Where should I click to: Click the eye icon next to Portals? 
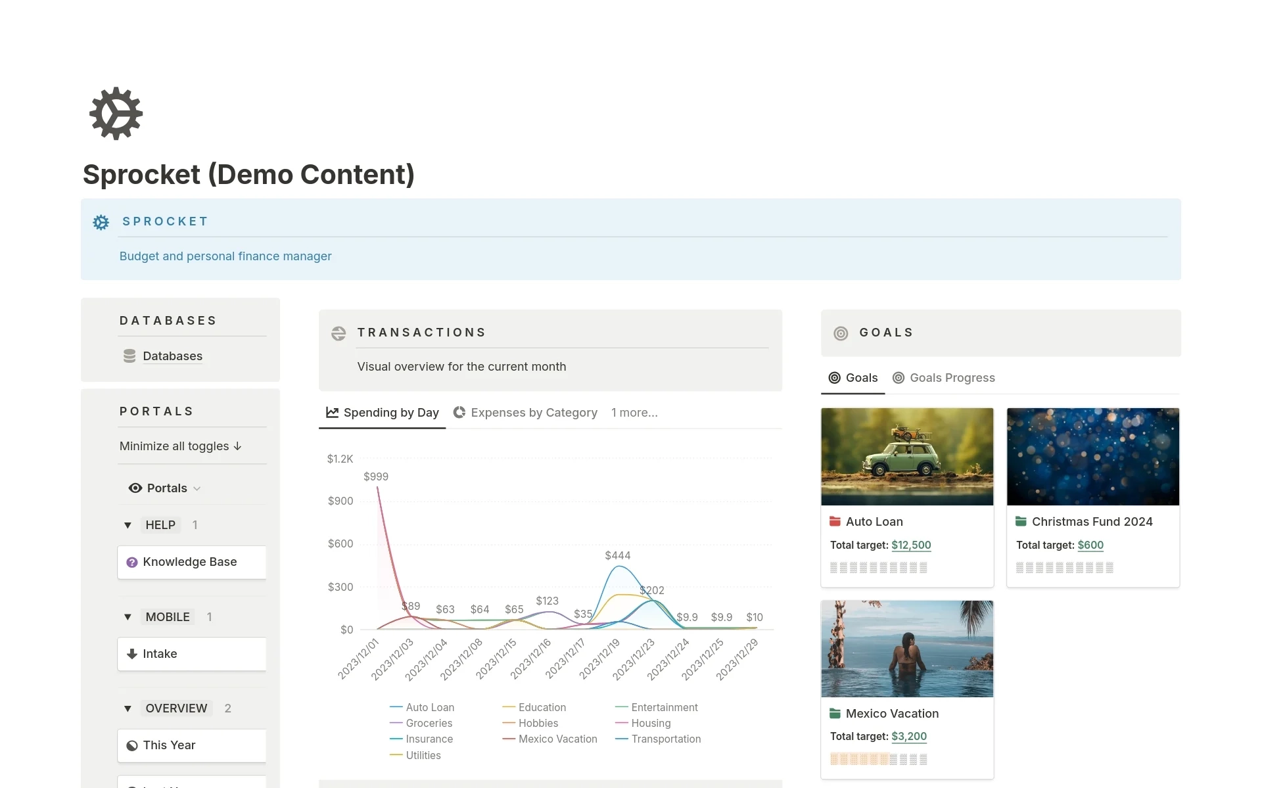click(135, 488)
